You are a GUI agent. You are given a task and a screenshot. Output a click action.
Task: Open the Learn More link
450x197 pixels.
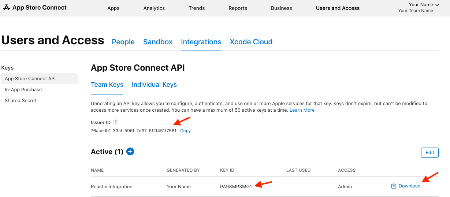(302, 110)
